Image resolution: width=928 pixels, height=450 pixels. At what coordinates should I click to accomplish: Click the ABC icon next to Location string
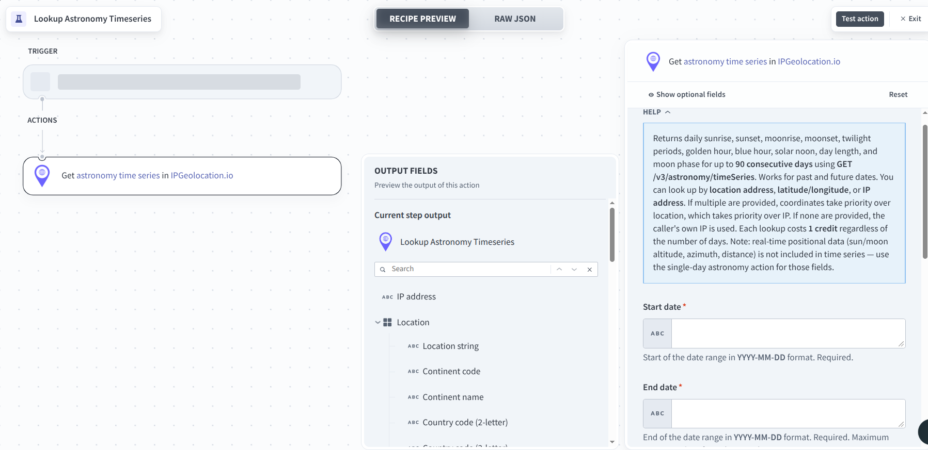tap(413, 346)
